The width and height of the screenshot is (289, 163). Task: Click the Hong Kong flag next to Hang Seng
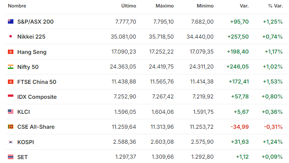tap(11, 52)
